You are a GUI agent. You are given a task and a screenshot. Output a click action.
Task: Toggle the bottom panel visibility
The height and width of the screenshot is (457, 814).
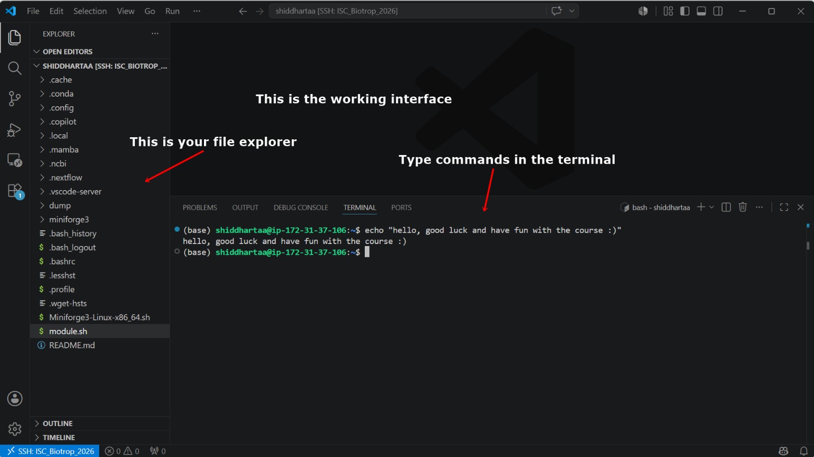point(702,11)
